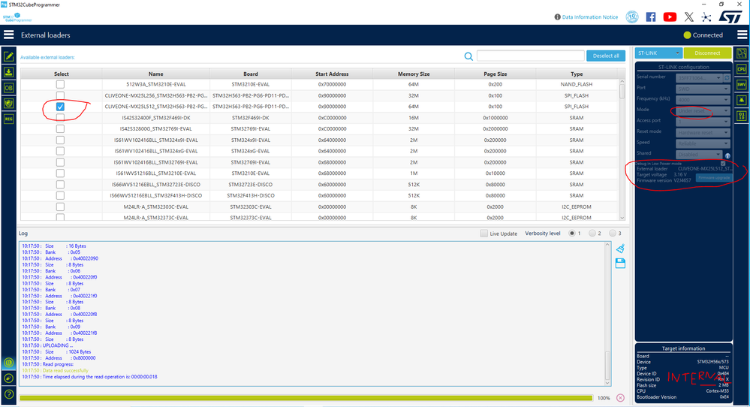The height and width of the screenshot is (407, 750).
Task: Focus the external loader search field
Action: pos(531,56)
